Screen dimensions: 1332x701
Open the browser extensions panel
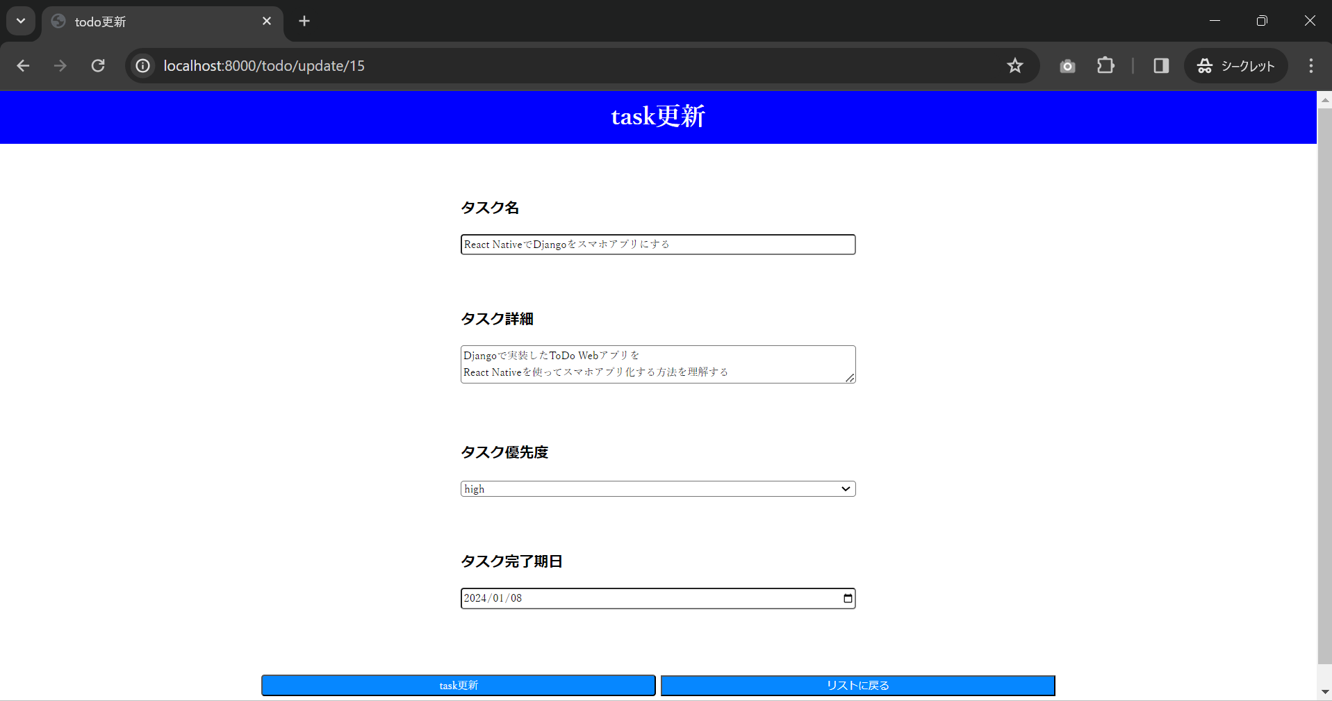(x=1105, y=66)
